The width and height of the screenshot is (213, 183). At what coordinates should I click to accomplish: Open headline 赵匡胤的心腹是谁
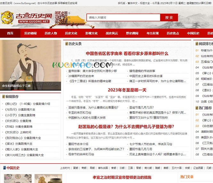pos(126,127)
